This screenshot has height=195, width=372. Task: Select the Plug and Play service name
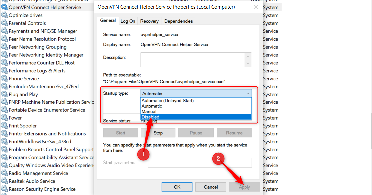23,94
